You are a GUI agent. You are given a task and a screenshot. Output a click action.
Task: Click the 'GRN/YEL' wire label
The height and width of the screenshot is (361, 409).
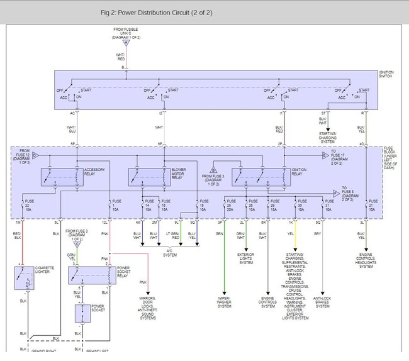[x=72, y=257]
